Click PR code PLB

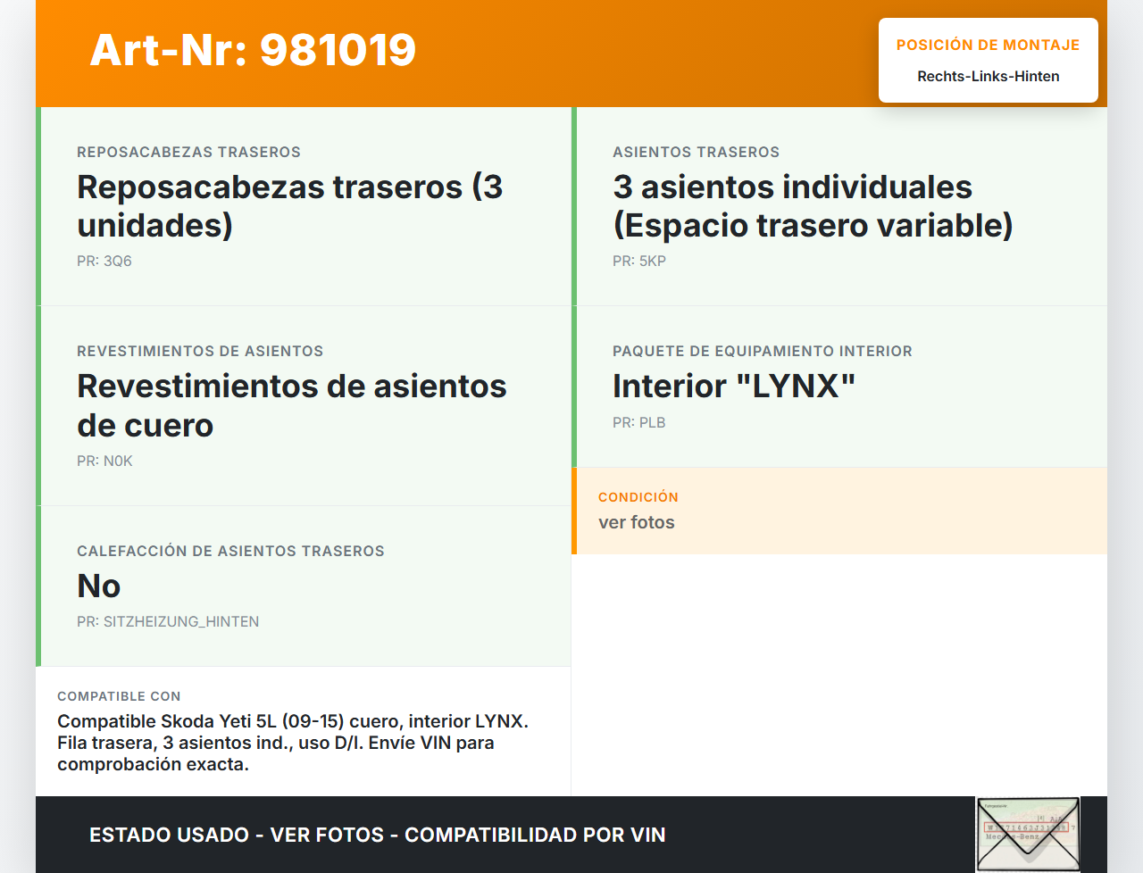[x=639, y=423]
